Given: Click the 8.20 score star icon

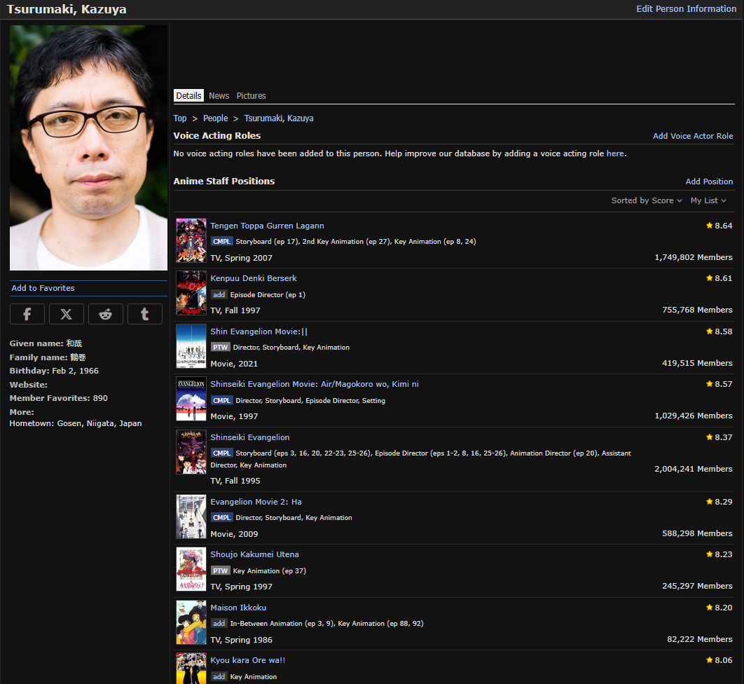Looking at the screenshot, I should [710, 608].
